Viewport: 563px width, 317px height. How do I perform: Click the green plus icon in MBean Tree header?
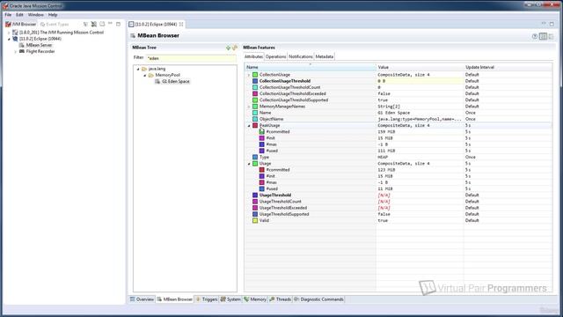point(228,48)
